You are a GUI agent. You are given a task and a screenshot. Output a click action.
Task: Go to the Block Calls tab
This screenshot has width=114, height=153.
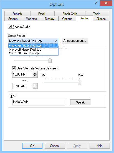pos(70,14)
